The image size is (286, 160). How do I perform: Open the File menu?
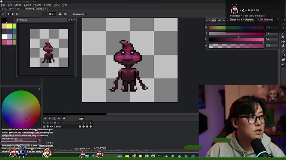tap(3, 5)
